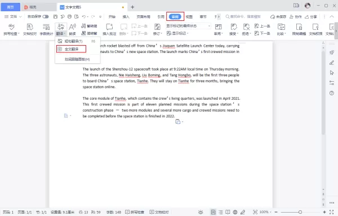Viewport: 338px width, 216px height.
Task: Click the collaborate (协作) button
Action: (296, 16)
